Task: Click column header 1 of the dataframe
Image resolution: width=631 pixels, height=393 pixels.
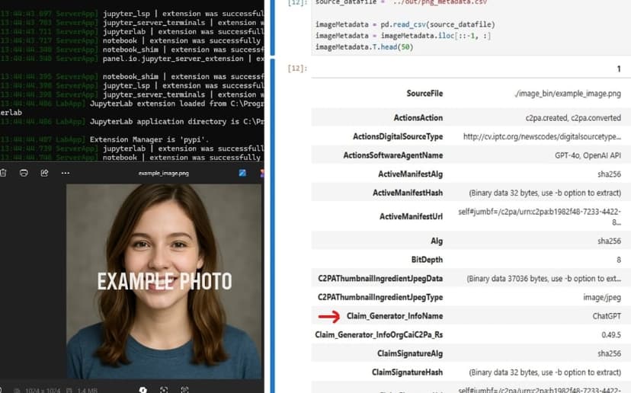Action: 619,69
